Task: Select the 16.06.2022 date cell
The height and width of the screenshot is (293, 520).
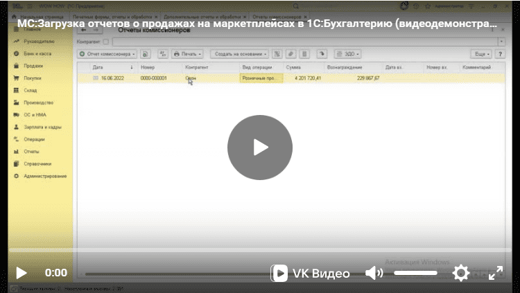Action: 113,78
